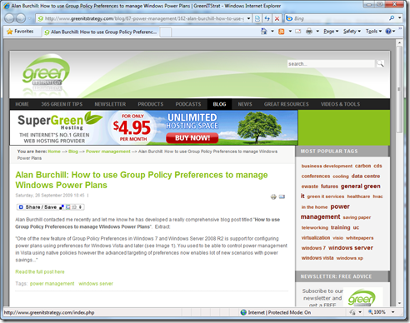Open the NEWS navigation item
This screenshot has height=323, width=410.
click(245, 104)
